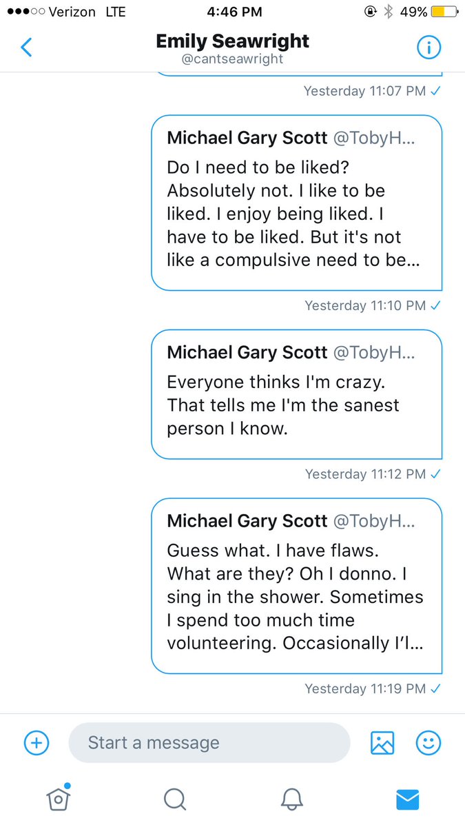
Task: Open the 'Everyone thinks I'm crazy' tweet
Action: click(x=296, y=394)
